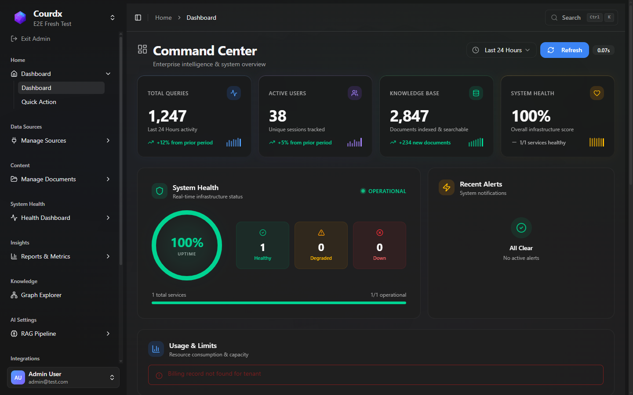Viewport: 633px width, 395px height.
Task: Click the Manage Documents icon
Action: pos(14,179)
